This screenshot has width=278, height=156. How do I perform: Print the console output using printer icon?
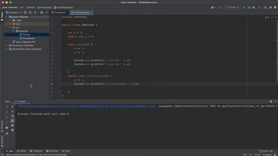(13, 125)
